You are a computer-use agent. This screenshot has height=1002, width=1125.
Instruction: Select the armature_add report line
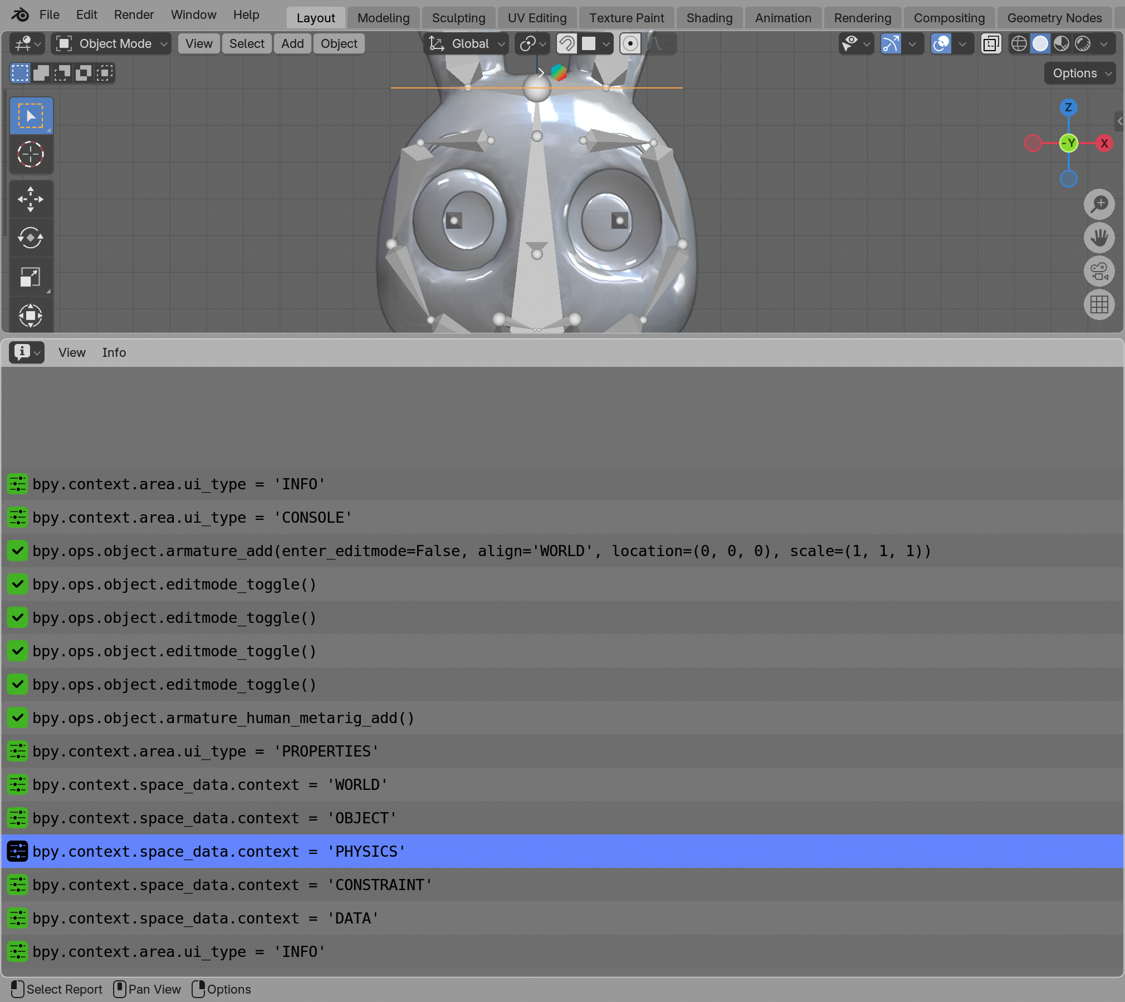(x=562, y=551)
